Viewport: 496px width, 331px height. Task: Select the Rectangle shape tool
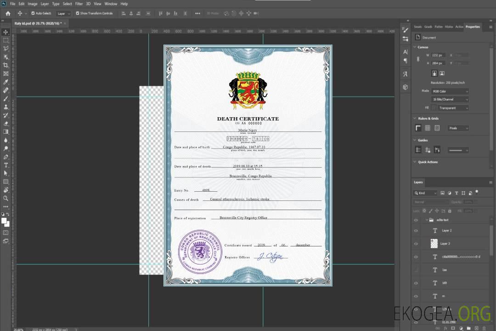pyautogui.click(x=6, y=182)
